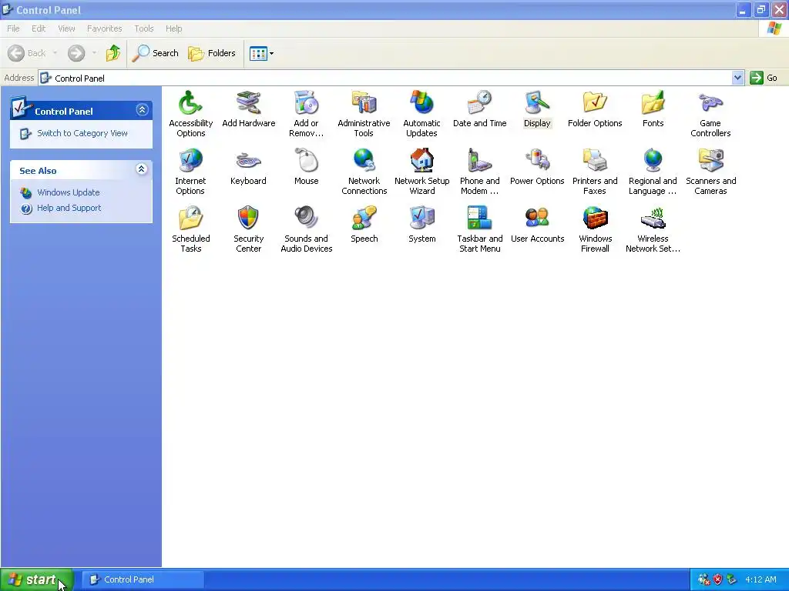Image resolution: width=789 pixels, height=591 pixels.
Task: Open Windows Firewall icon
Action: point(595,229)
